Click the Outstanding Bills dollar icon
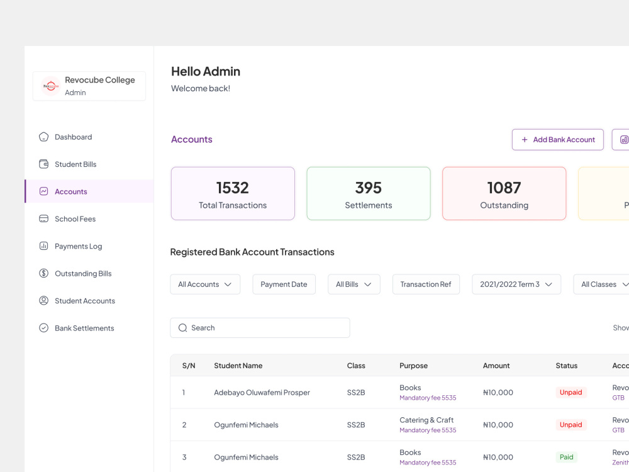The height and width of the screenshot is (472, 629). pos(44,273)
